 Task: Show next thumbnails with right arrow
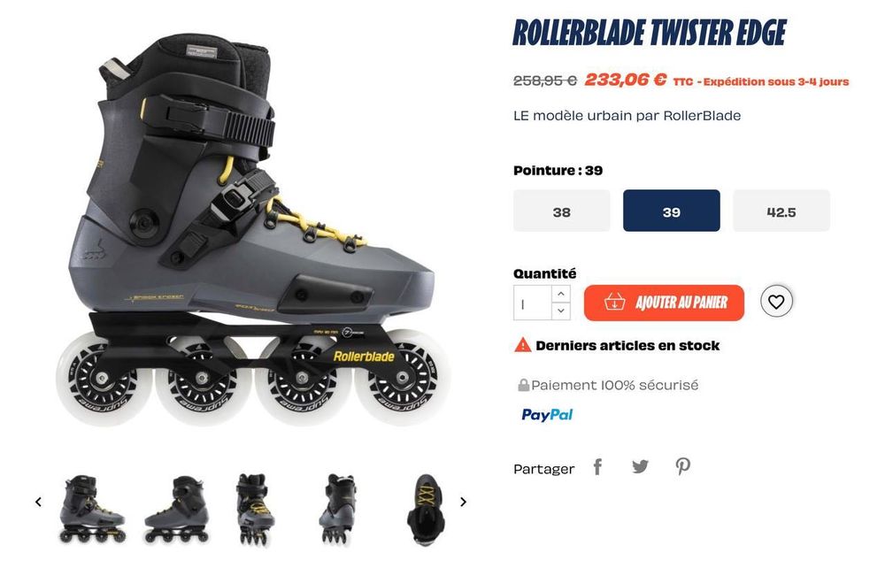click(463, 502)
